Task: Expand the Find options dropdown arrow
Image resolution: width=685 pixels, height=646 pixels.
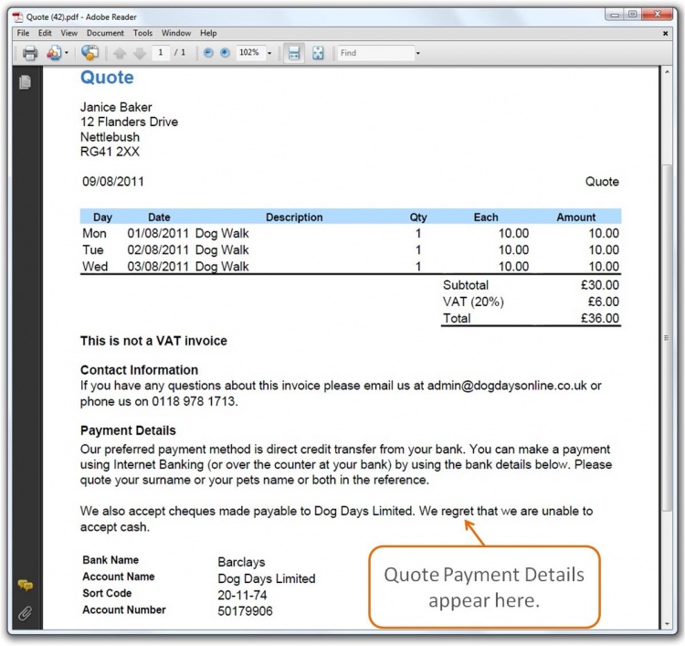Action: click(x=417, y=53)
